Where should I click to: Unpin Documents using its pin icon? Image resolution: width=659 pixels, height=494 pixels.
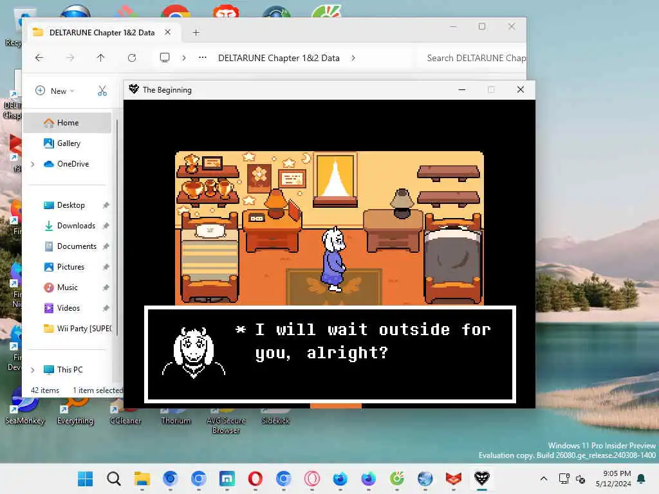(x=106, y=246)
